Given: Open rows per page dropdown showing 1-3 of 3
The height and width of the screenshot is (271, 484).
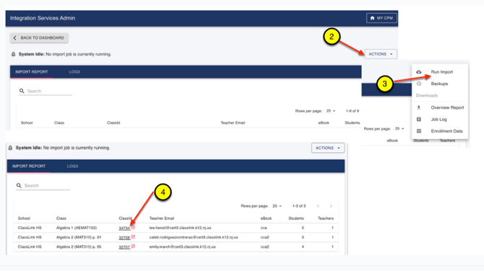Looking at the screenshot, I should click(277, 206).
